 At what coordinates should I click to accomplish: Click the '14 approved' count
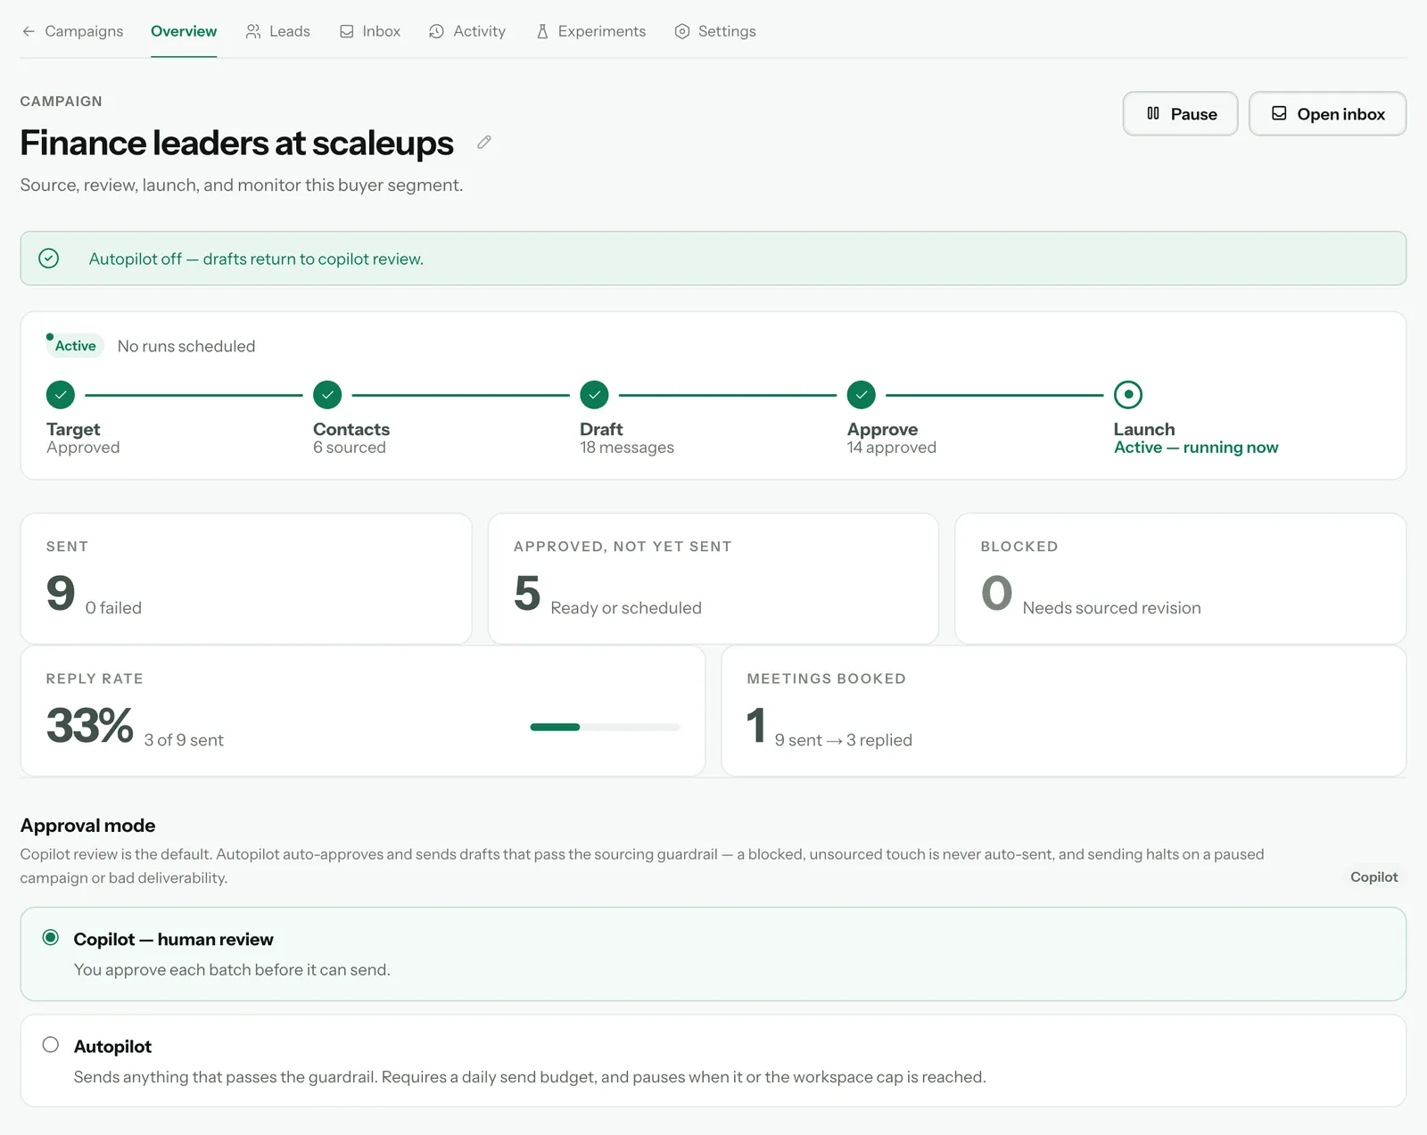click(x=892, y=448)
